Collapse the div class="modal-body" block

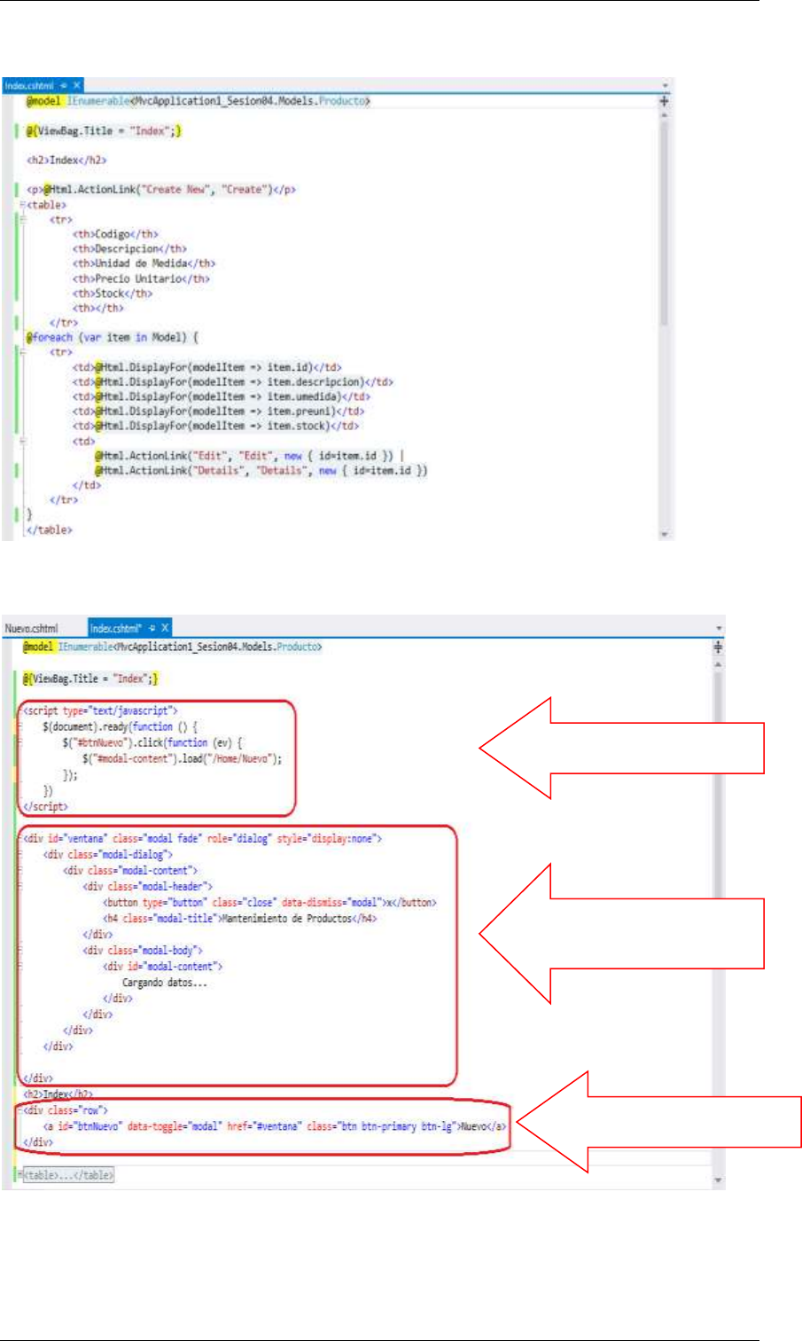pos(19,950)
